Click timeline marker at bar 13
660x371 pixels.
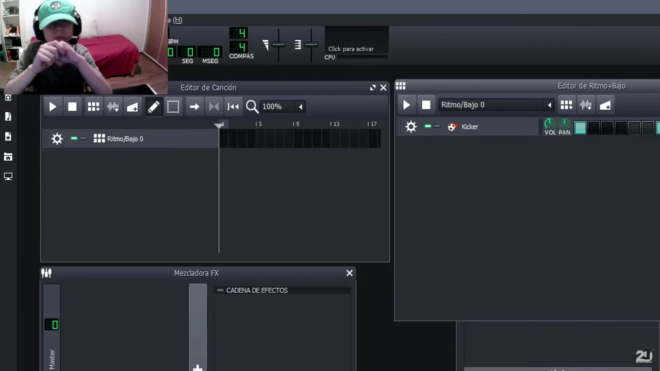335,124
